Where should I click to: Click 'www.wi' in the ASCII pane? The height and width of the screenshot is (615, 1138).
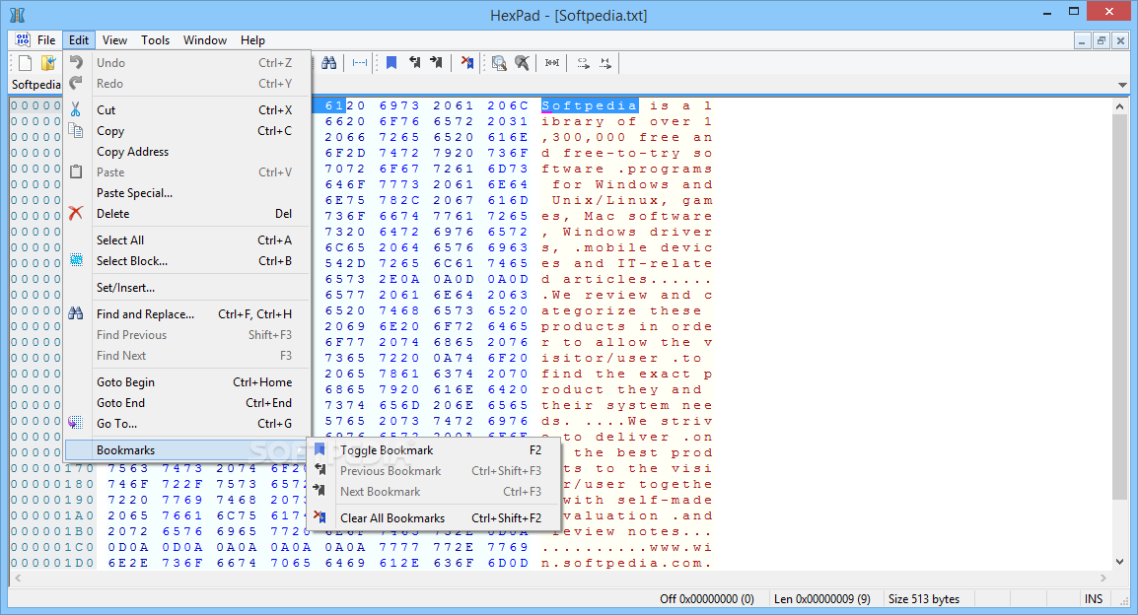(680, 548)
